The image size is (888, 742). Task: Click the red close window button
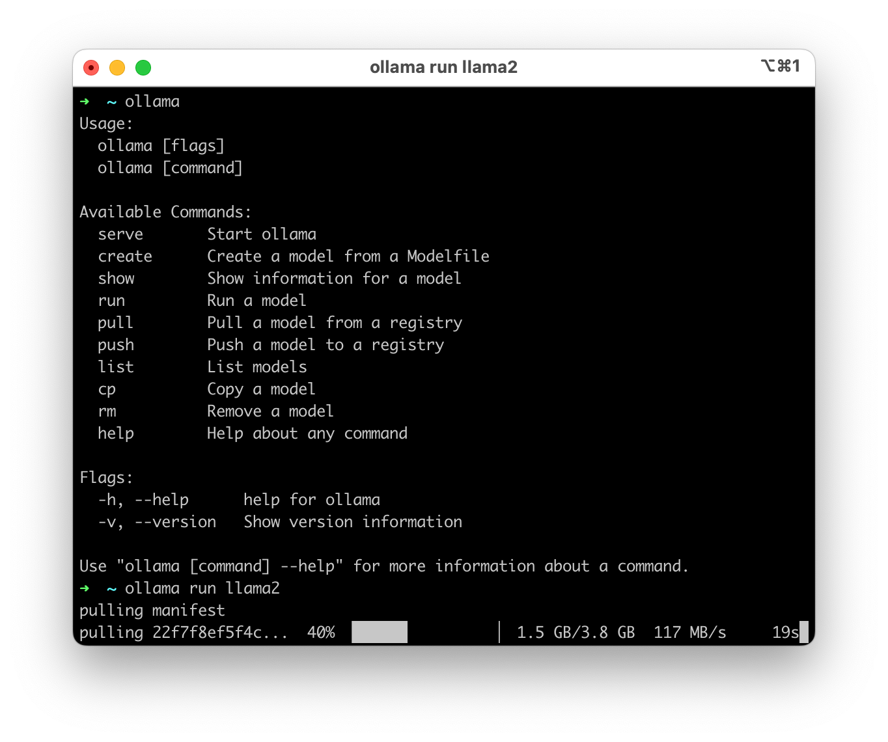coord(91,68)
